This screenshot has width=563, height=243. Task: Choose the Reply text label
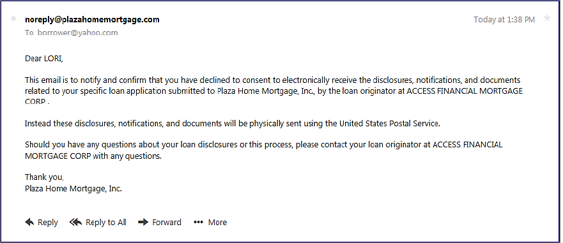[48, 223]
